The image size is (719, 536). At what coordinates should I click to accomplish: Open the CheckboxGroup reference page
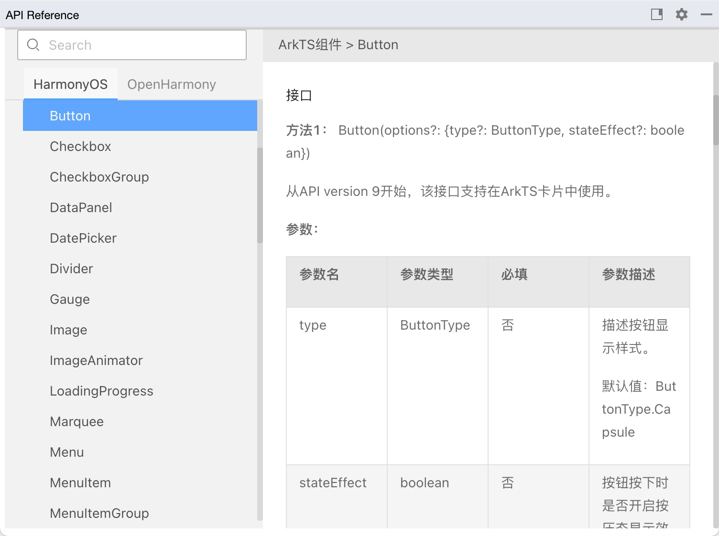click(x=99, y=177)
